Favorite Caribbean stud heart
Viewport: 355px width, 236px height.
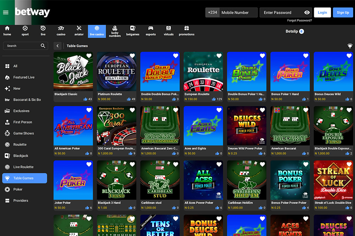175,164
